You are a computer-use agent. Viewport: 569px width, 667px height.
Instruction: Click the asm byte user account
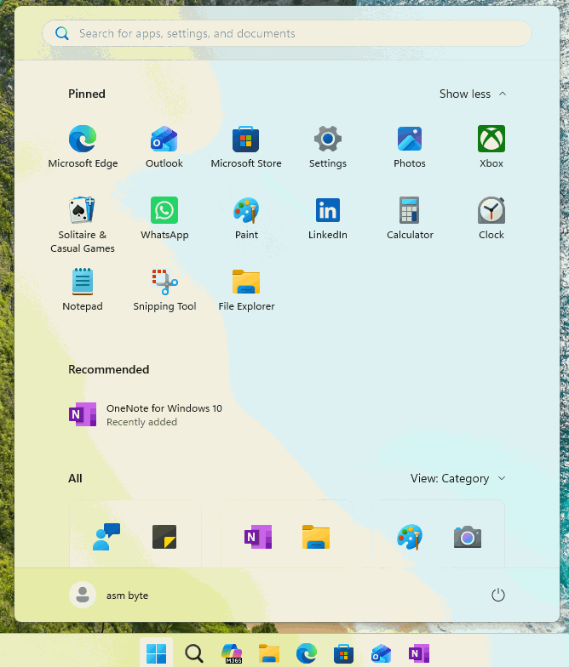[x=109, y=595]
